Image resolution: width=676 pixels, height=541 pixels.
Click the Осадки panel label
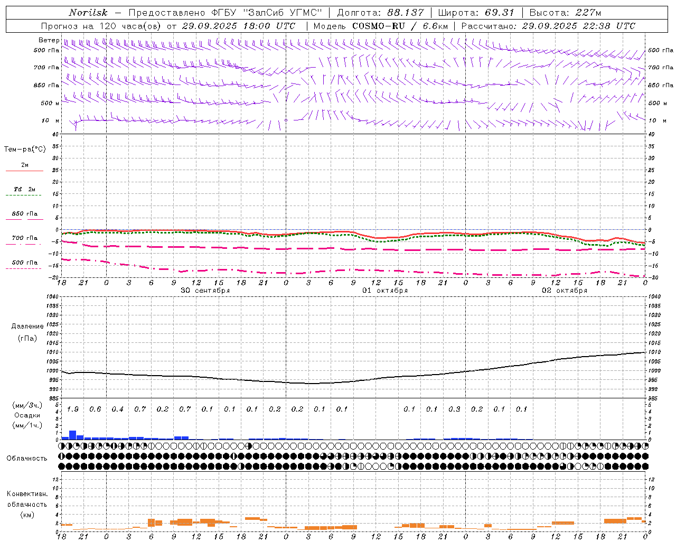click(x=26, y=415)
